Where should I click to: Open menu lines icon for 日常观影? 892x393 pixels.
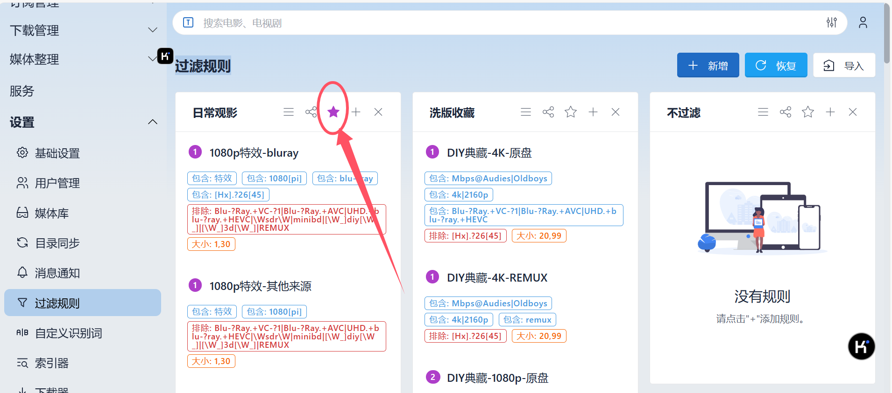click(289, 112)
